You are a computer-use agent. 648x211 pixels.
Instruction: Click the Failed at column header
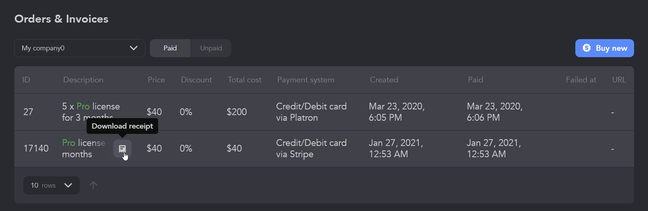[x=581, y=80]
